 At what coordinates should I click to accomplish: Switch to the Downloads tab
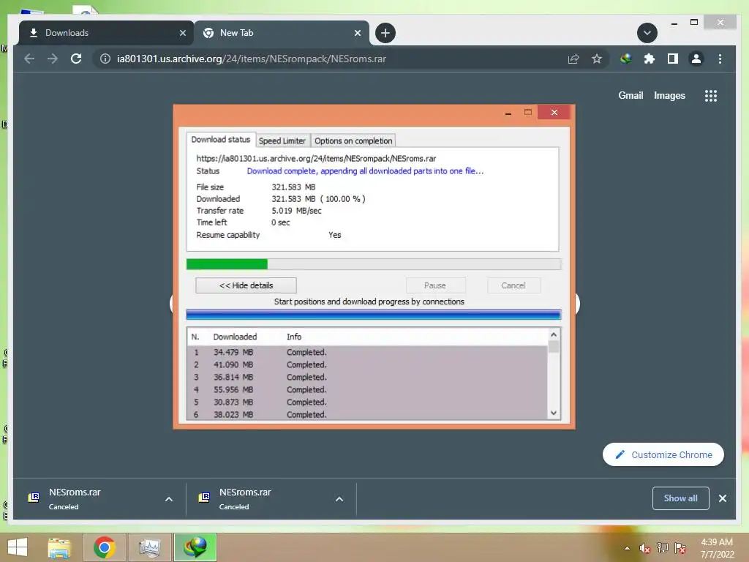click(x=106, y=33)
